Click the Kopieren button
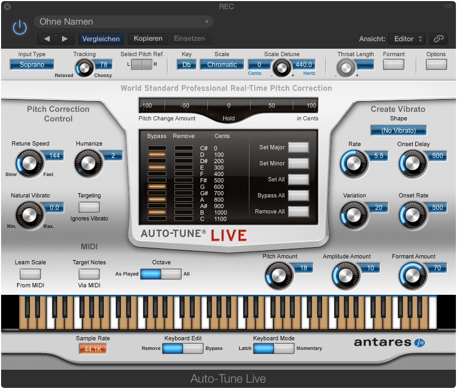457x389 pixels. (x=148, y=39)
